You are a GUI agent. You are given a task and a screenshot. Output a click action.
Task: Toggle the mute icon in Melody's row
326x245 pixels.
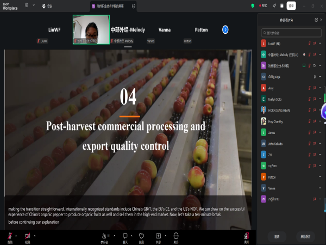(309, 54)
